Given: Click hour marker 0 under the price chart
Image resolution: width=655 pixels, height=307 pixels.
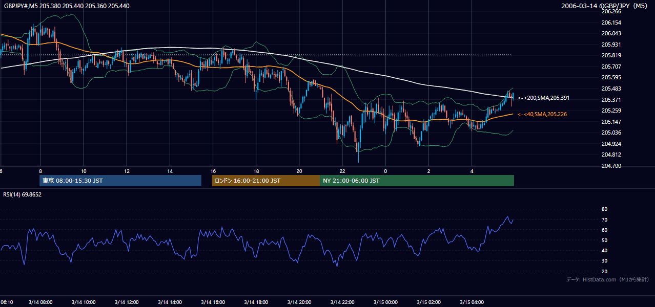Looking at the screenshot, I should coord(385,171).
